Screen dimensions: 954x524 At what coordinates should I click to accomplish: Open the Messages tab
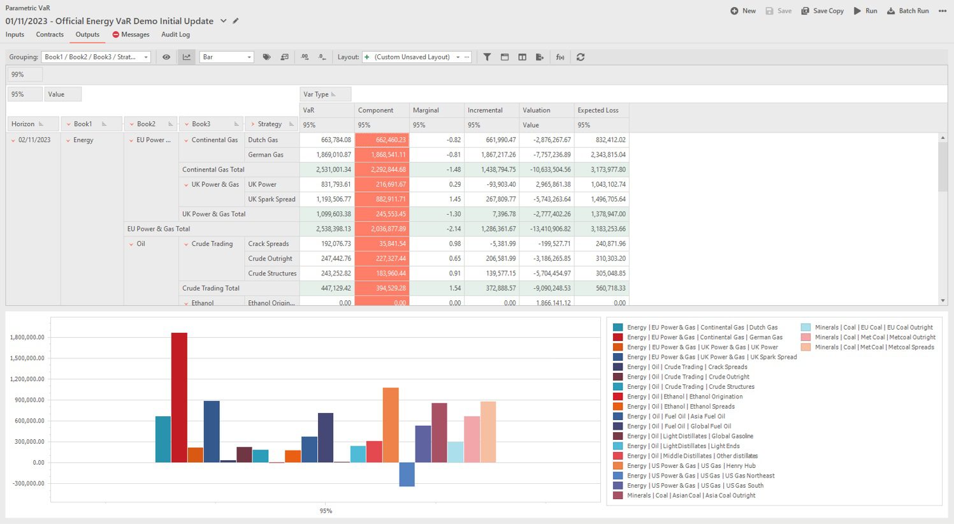(131, 34)
